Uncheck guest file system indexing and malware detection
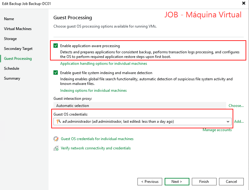 click(56, 73)
